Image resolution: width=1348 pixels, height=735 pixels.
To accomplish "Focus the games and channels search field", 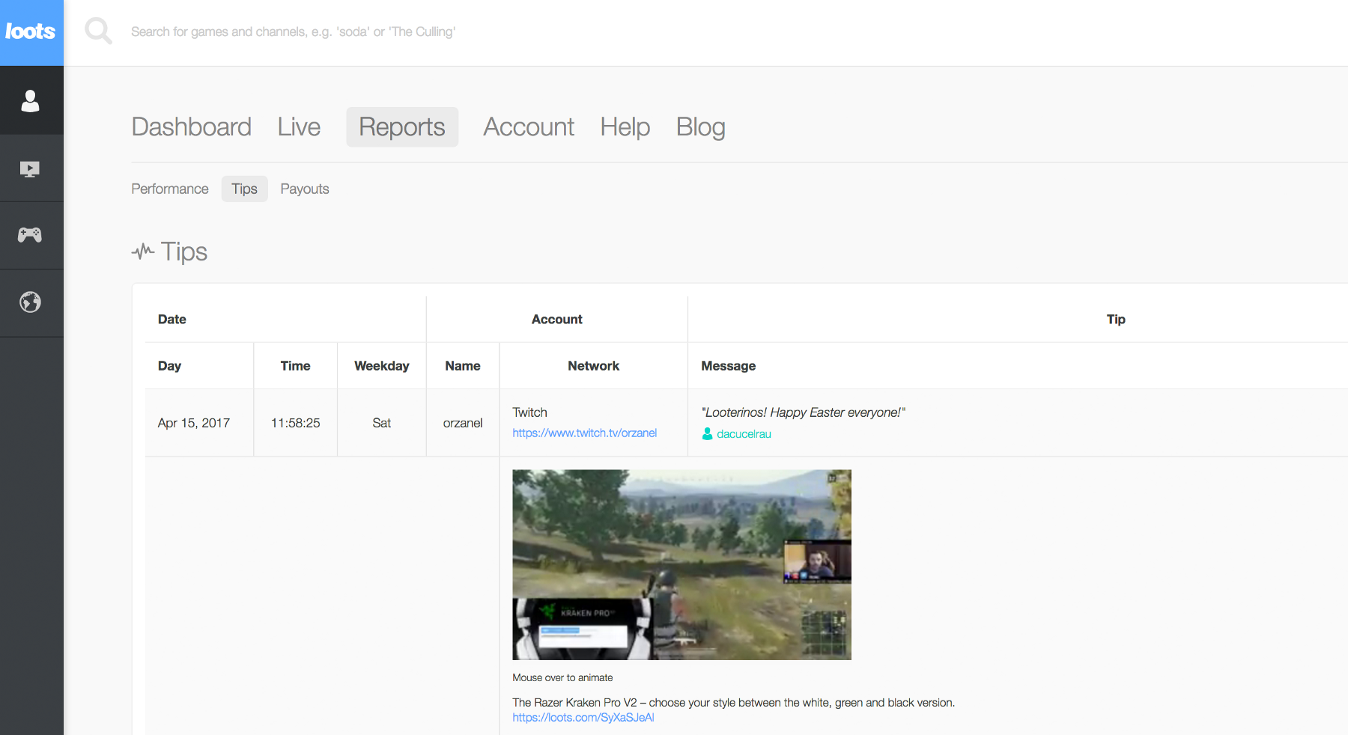I will [293, 31].
